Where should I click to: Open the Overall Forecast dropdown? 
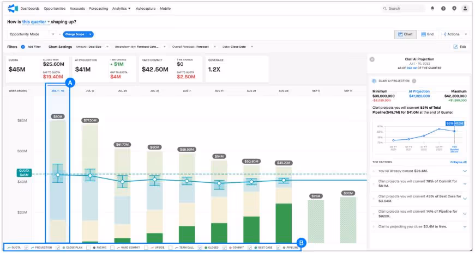[194, 47]
